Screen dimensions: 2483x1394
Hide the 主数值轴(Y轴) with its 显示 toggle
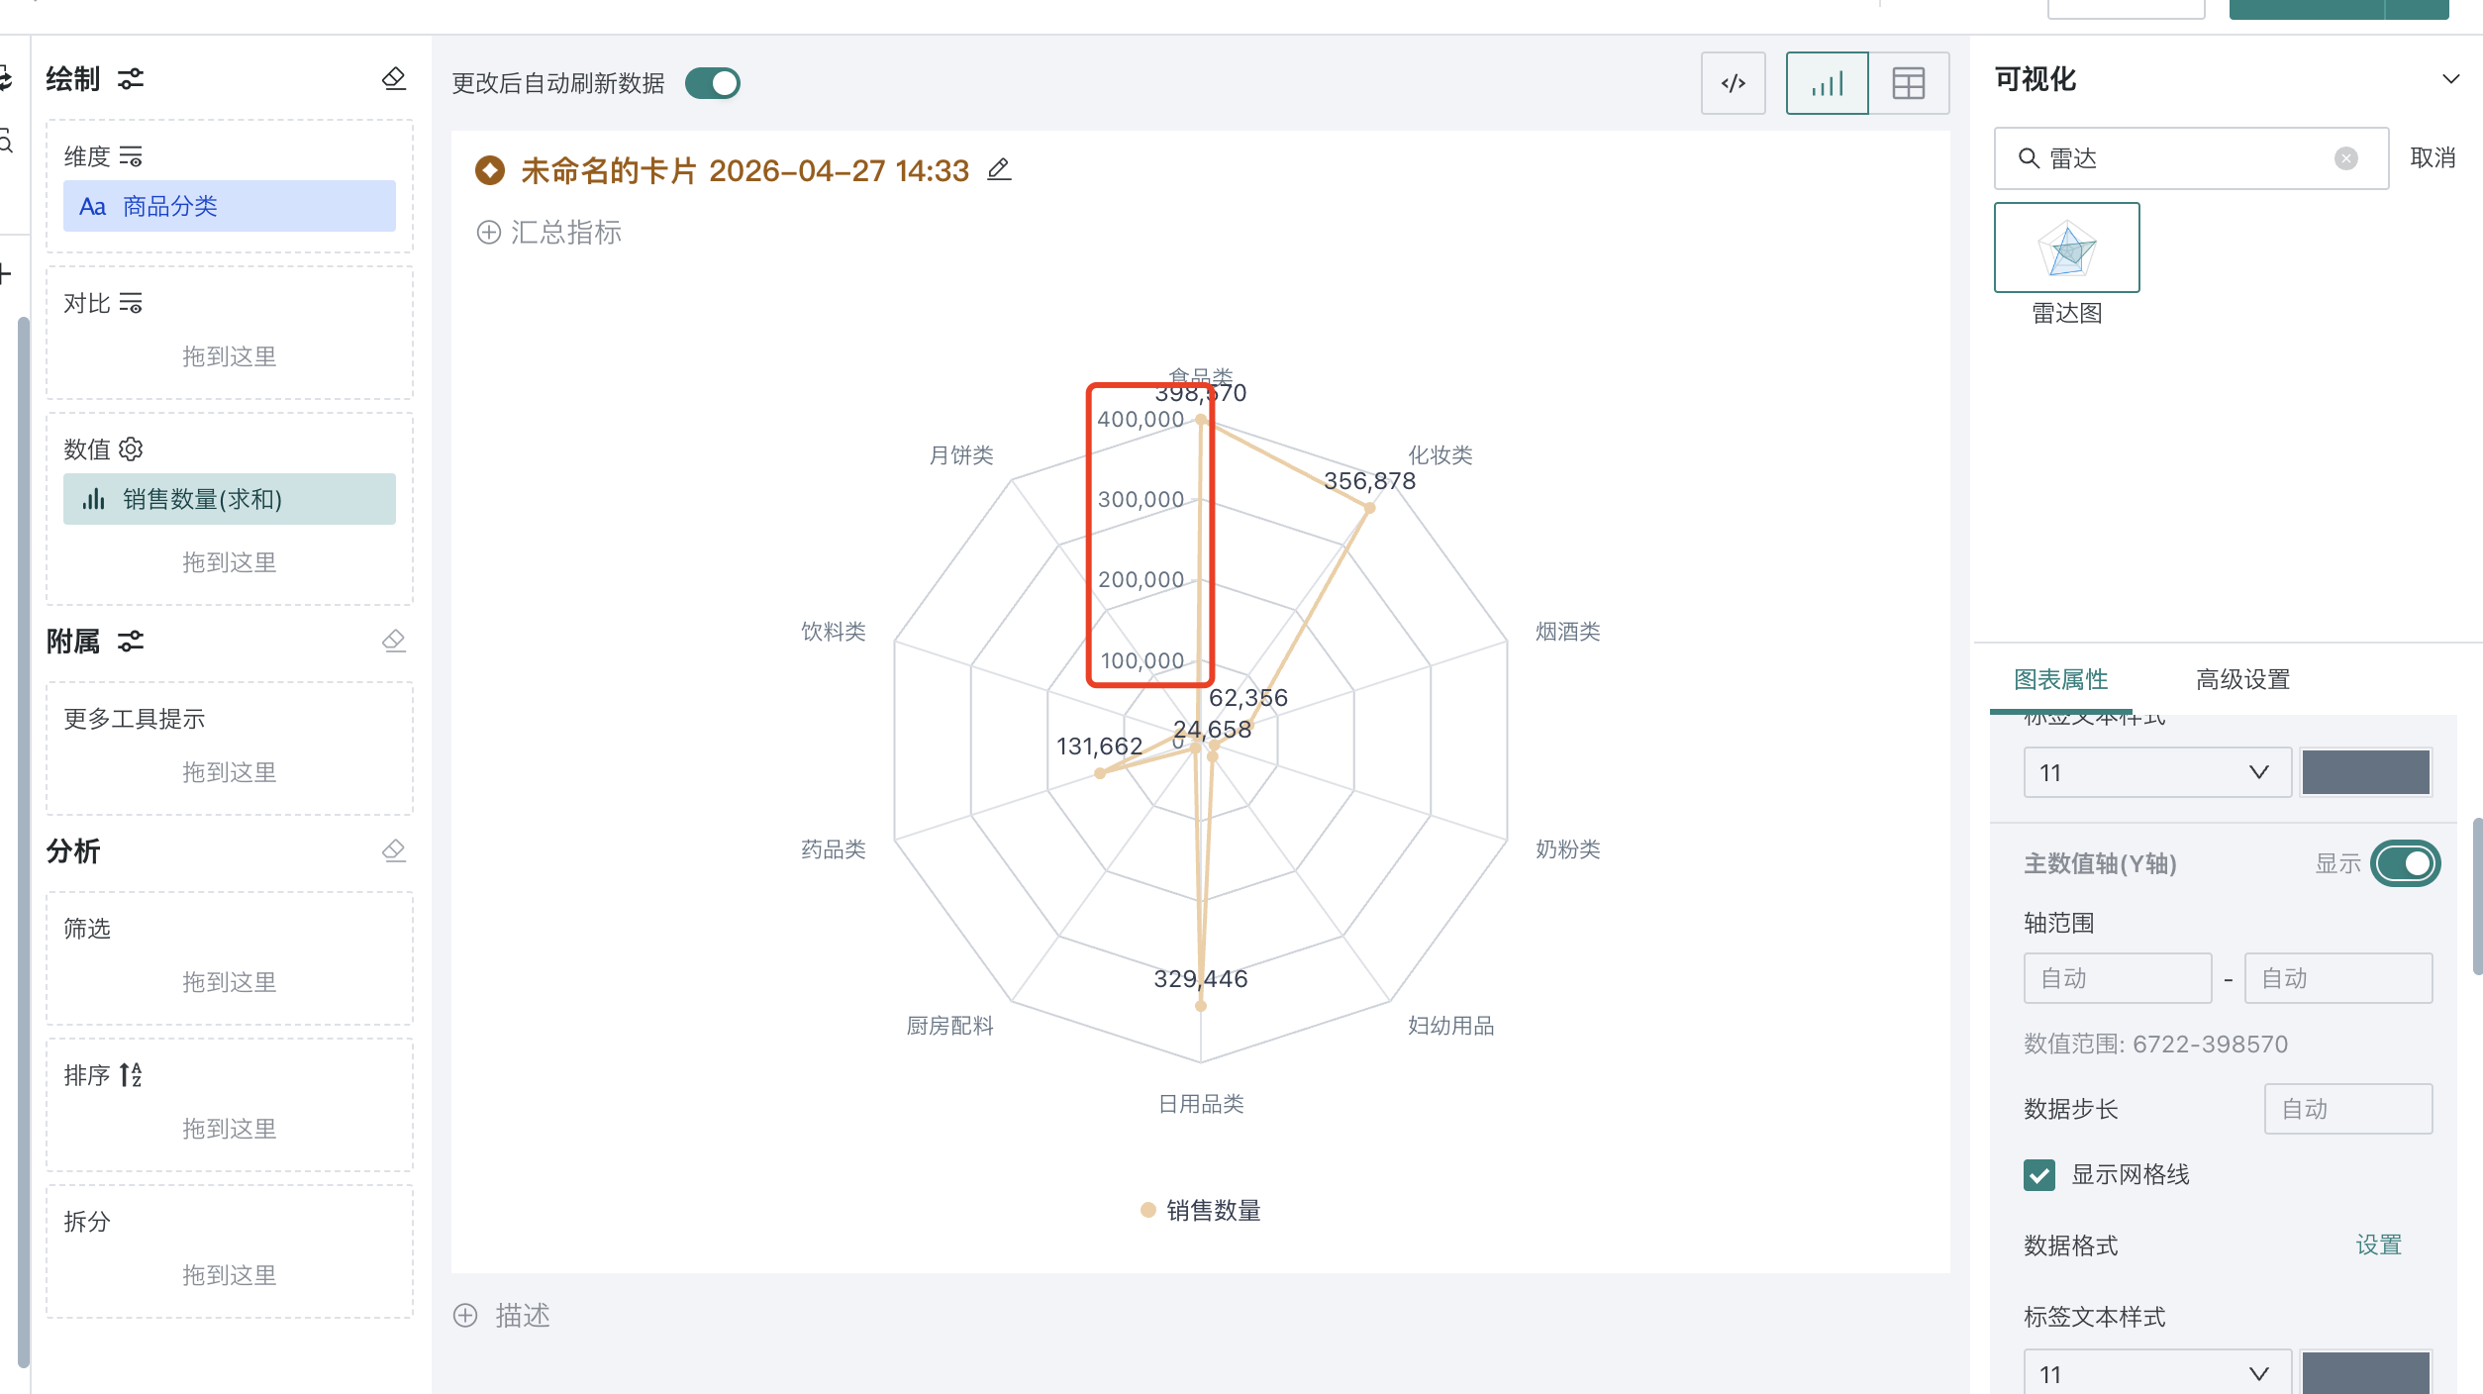tap(2406, 863)
